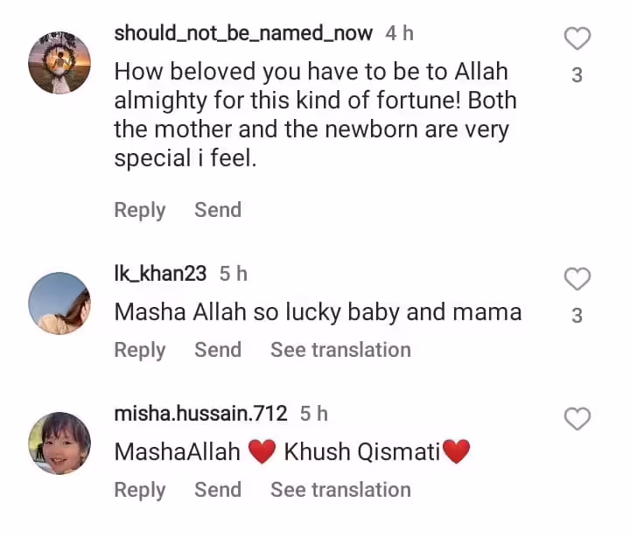View like count on first comment
This screenshot has height=537, width=630.
(577, 76)
